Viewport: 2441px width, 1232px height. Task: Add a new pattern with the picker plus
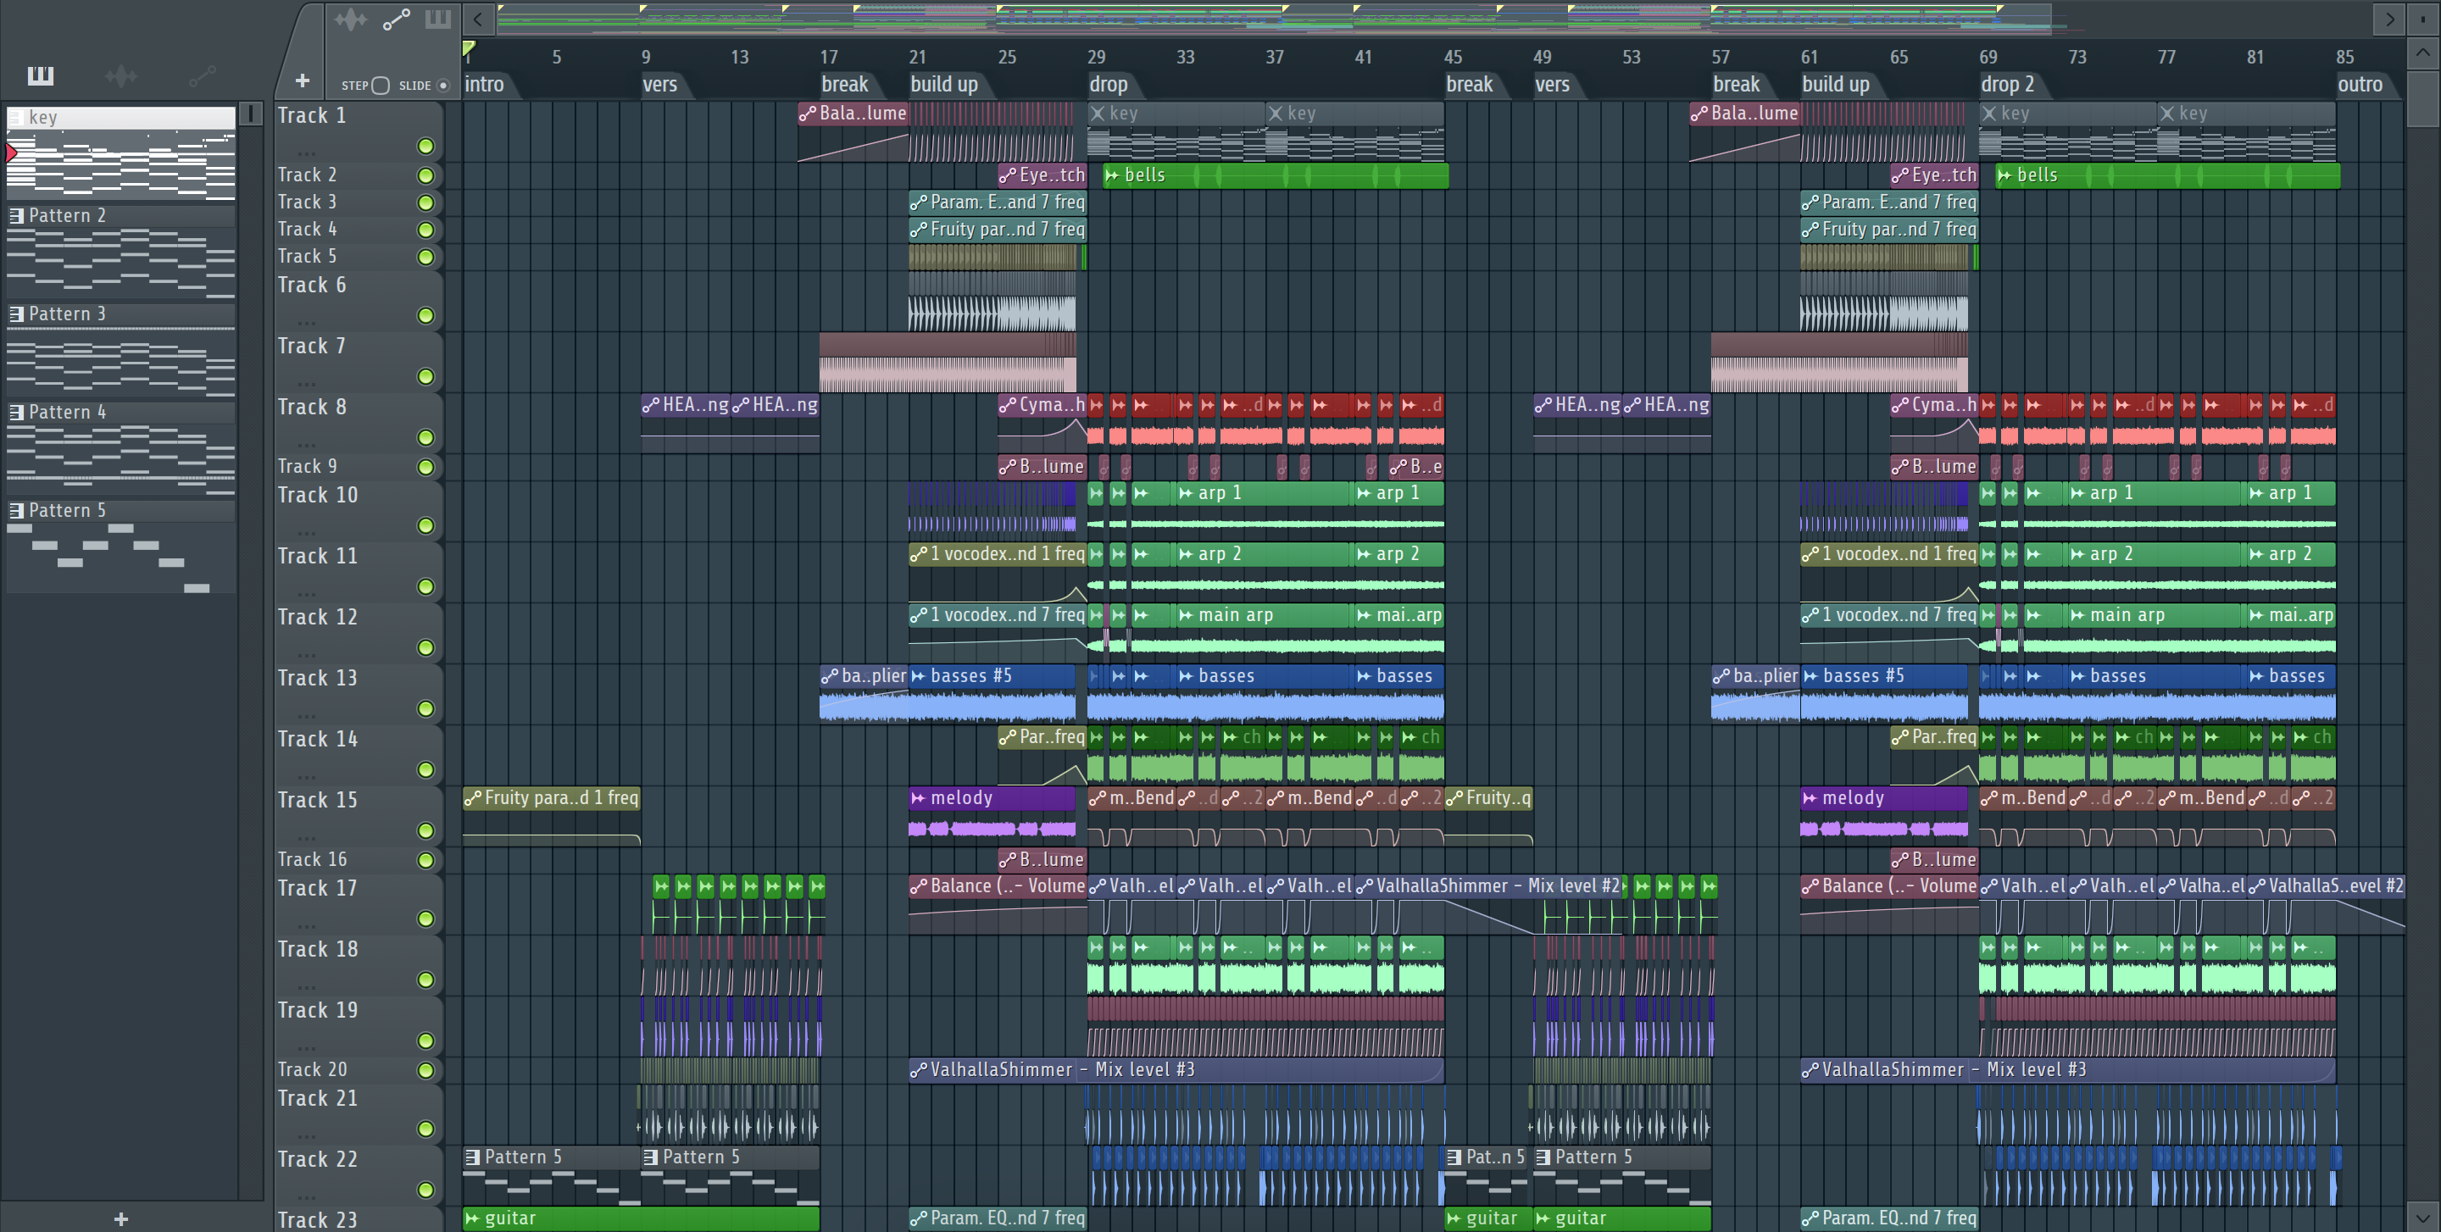120,1218
